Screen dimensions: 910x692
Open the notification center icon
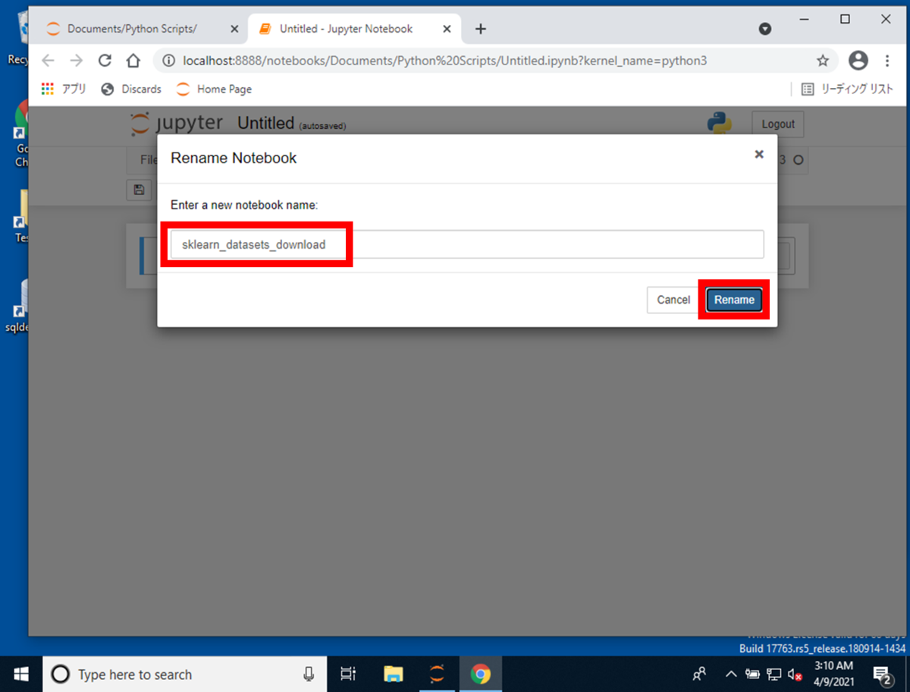tap(883, 674)
